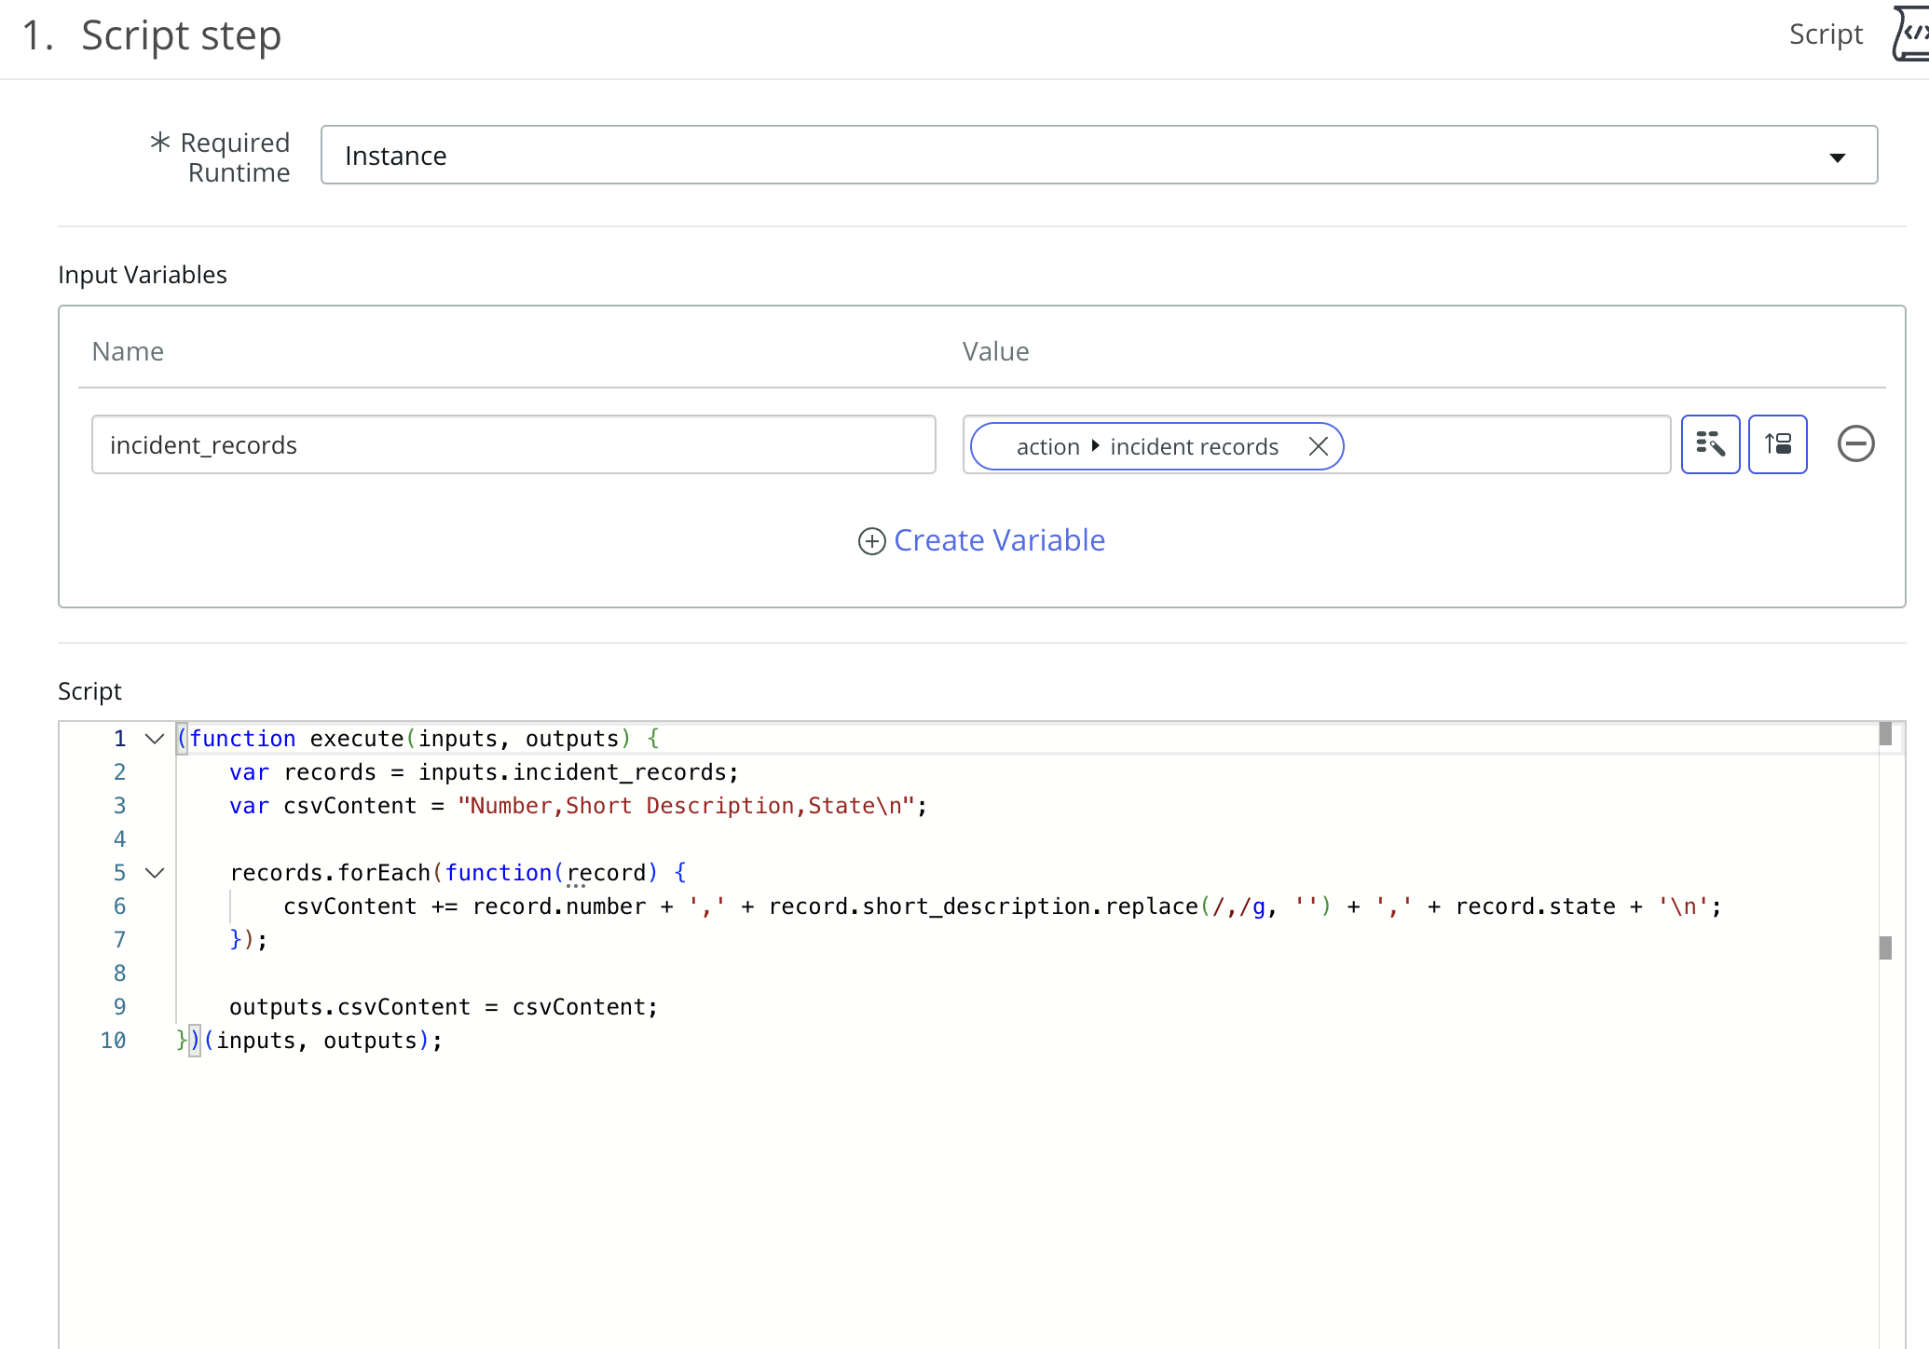Open the Required Runtime dropdown arrow

[1837, 157]
